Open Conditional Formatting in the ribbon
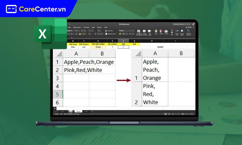The image size is (242, 145). pos(139,32)
